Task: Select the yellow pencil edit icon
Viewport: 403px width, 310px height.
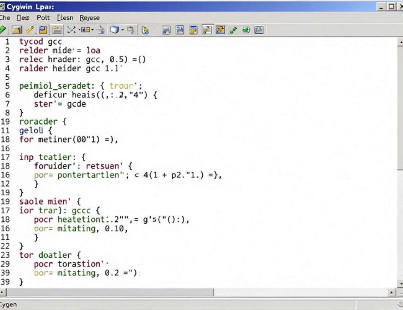Action: tap(30, 30)
